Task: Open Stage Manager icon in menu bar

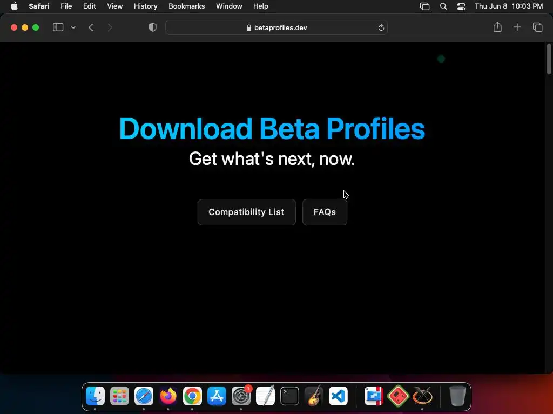Action: tap(424, 6)
